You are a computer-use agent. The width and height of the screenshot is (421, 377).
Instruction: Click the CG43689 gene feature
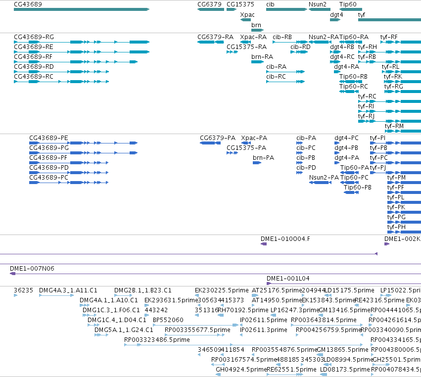pyautogui.click(x=82, y=9)
